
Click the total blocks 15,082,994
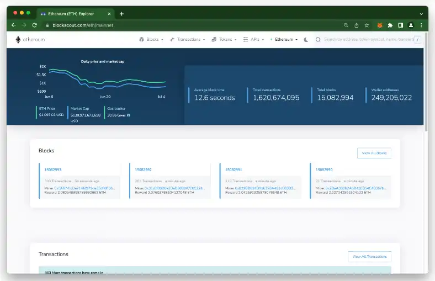click(335, 98)
